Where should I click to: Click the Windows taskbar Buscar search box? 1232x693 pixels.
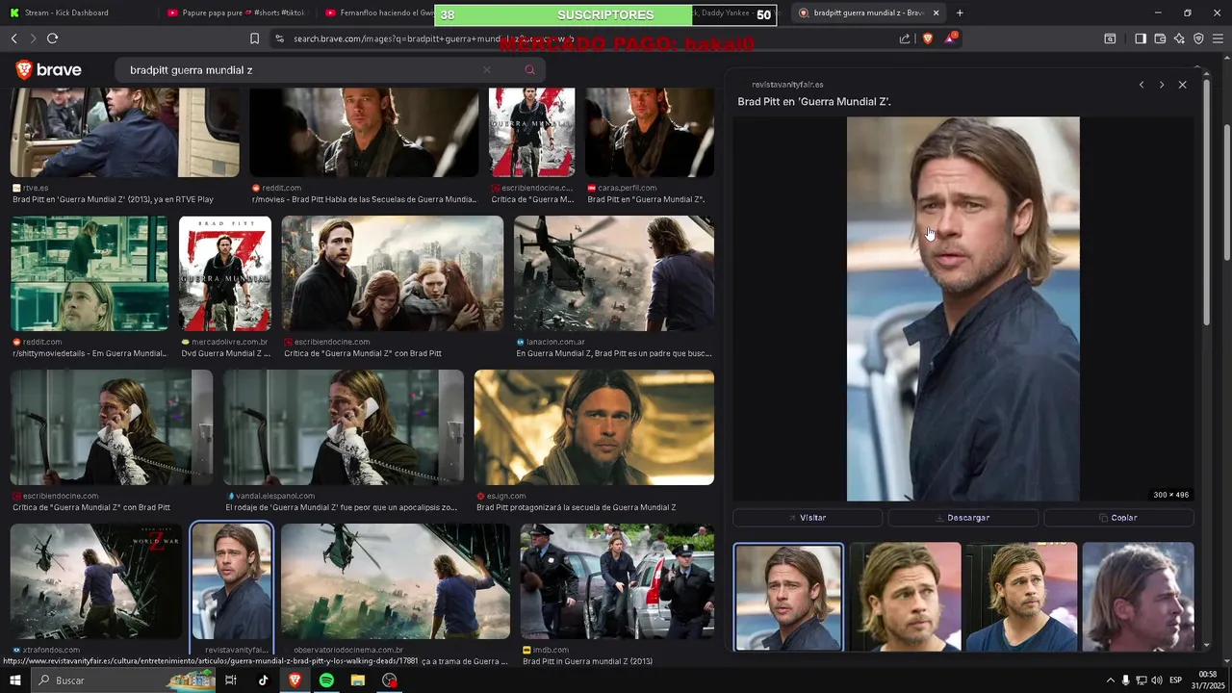click(123, 680)
